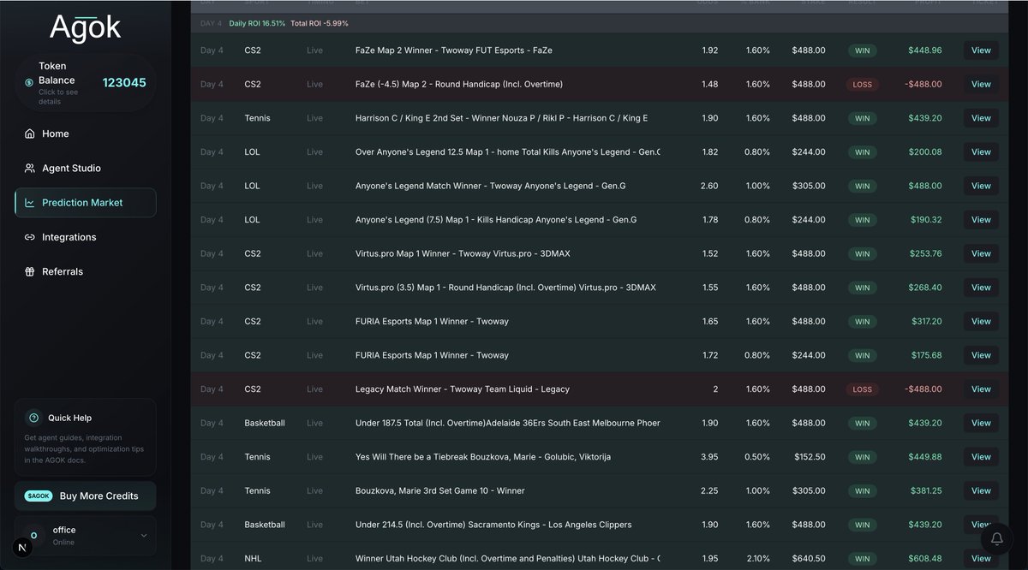
Task: Click profit $608.48
Action: coord(925,559)
